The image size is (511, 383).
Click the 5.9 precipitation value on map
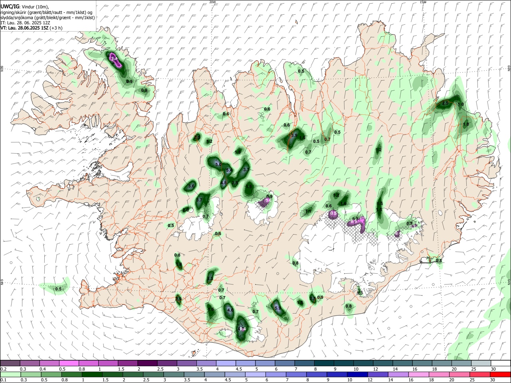click(x=278, y=308)
